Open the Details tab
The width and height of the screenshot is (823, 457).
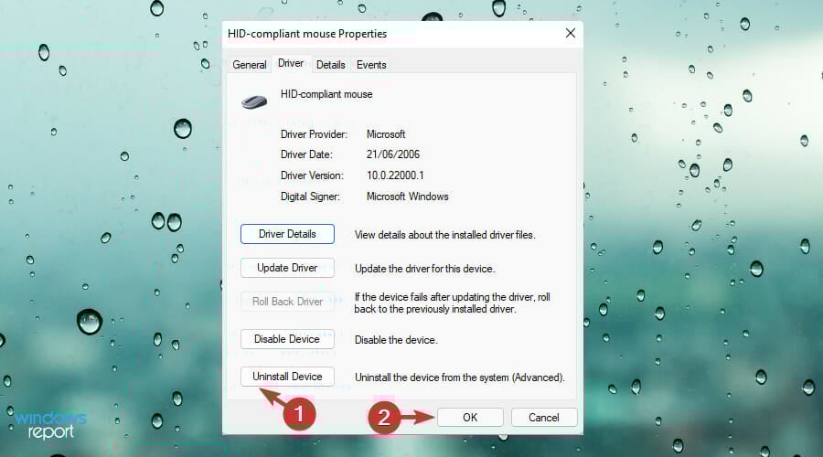tap(331, 65)
